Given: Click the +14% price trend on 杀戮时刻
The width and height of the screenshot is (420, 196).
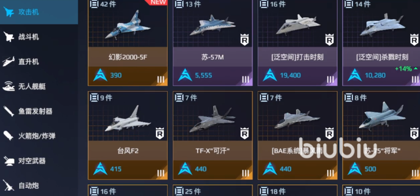Looking at the screenshot, I should (406, 69).
